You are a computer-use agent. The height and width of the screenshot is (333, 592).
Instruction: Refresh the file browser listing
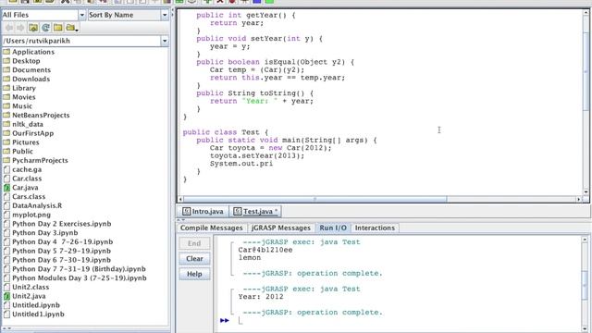tap(45, 28)
